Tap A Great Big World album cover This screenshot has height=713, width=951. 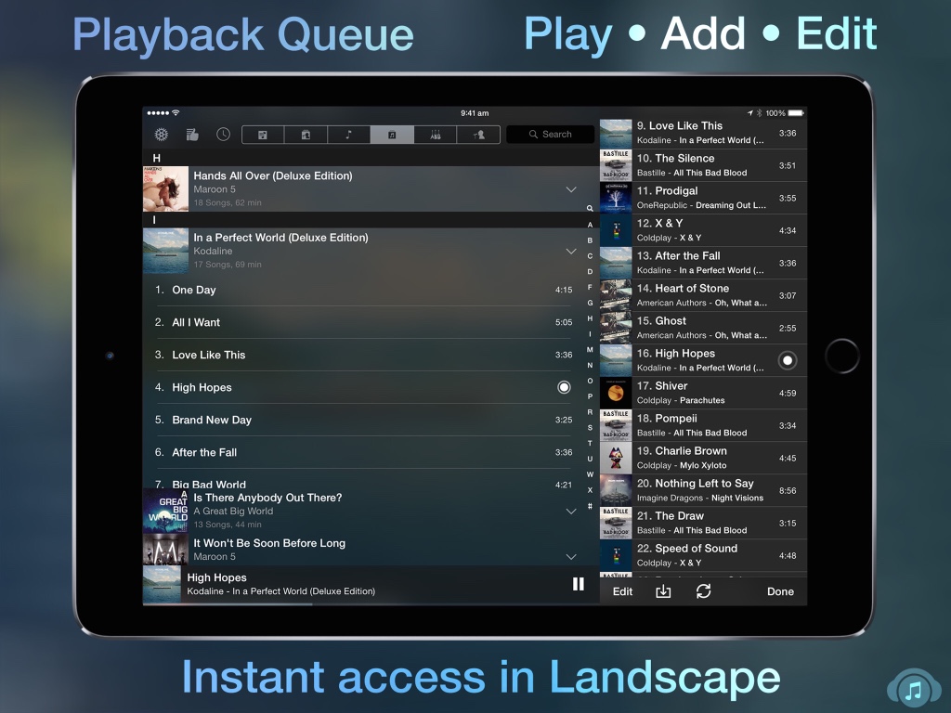(x=165, y=512)
